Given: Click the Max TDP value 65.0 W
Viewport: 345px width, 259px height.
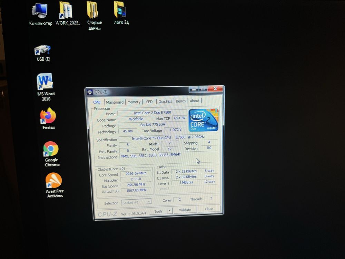Looking at the screenshot, I should pyautogui.click(x=179, y=118).
